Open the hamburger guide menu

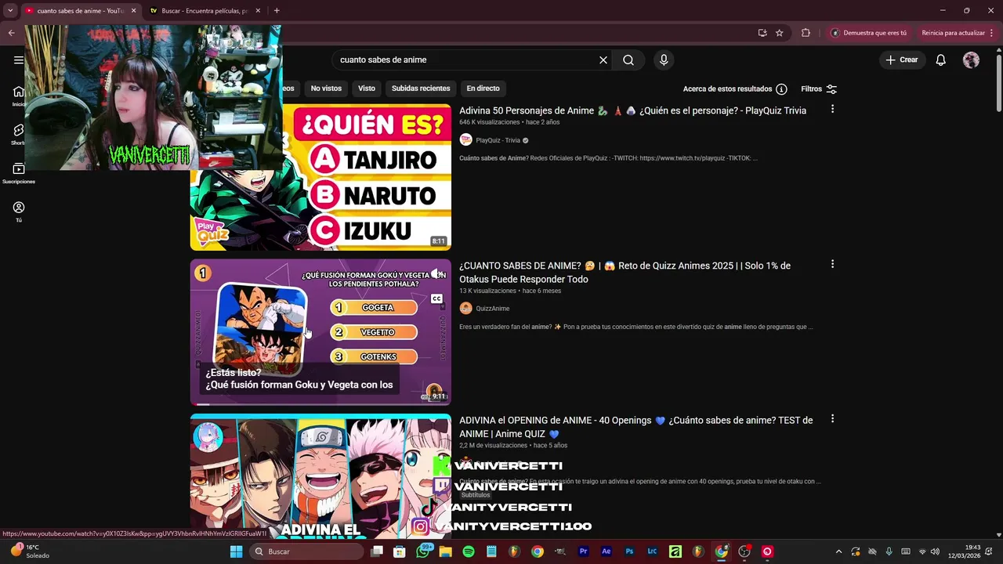tap(19, 60)
